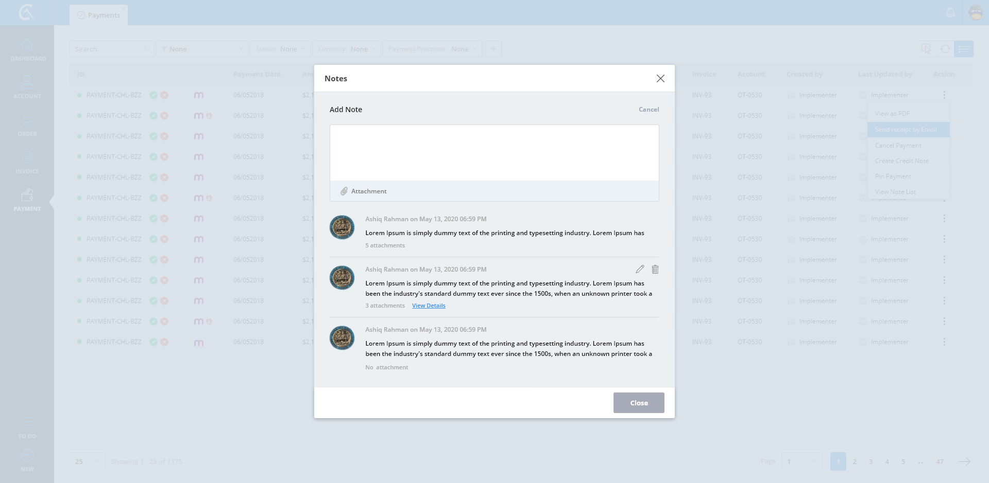Open the Order section in sidebar
The width and height of the screenshot is (989, 483).
click(x=27, y=125)
